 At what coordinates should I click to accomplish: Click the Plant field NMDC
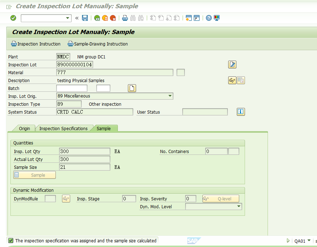(63, 57)
